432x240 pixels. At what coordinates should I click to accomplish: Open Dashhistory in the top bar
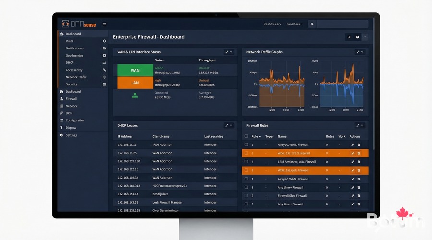pyautogui.click(x=272, y=24)
